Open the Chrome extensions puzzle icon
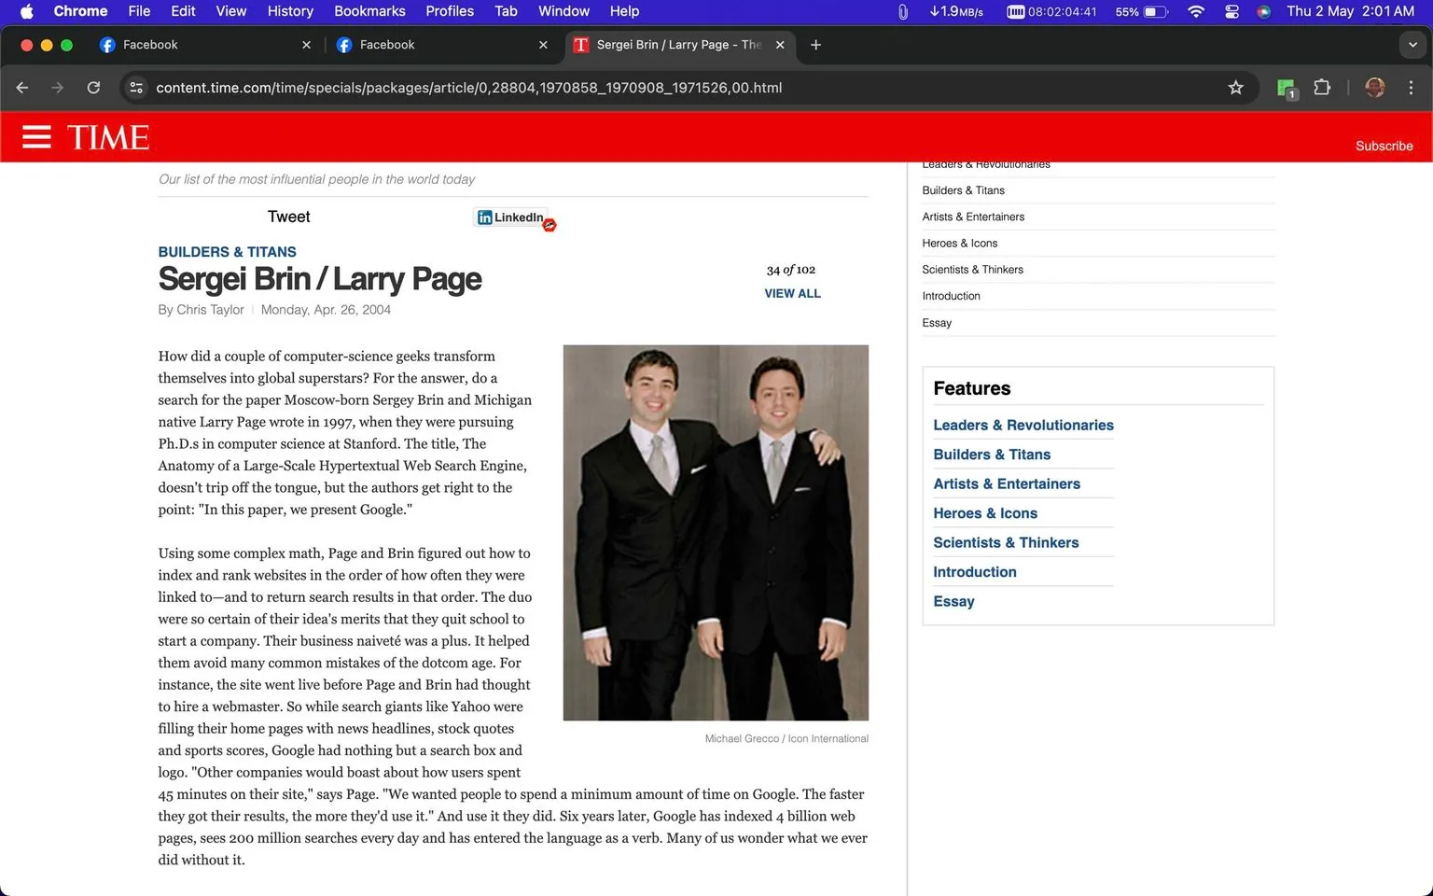Image resolution: width=1433 pixels, height=896 pixels. coord(1322,87)
